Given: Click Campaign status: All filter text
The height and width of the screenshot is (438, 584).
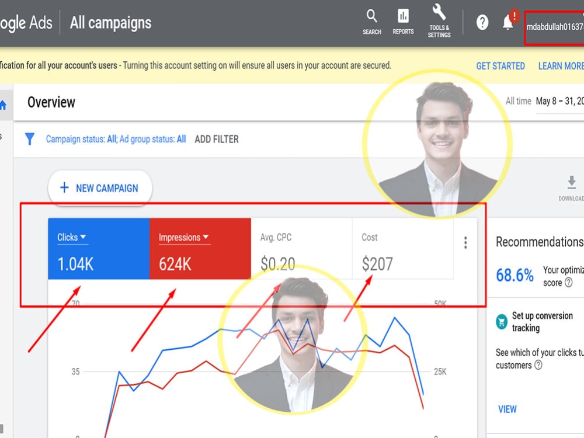Looking at the screenshot, I should click(x=81, y=139).
